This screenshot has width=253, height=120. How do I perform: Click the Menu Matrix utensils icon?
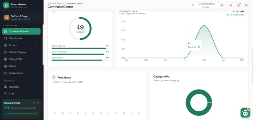5,38
